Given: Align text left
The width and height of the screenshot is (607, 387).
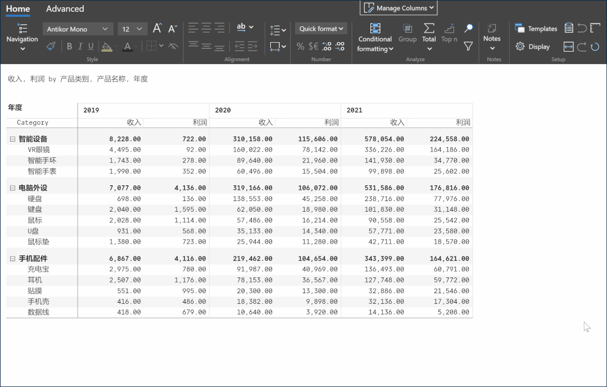Looking at the screenshot, I should (193, 28).
